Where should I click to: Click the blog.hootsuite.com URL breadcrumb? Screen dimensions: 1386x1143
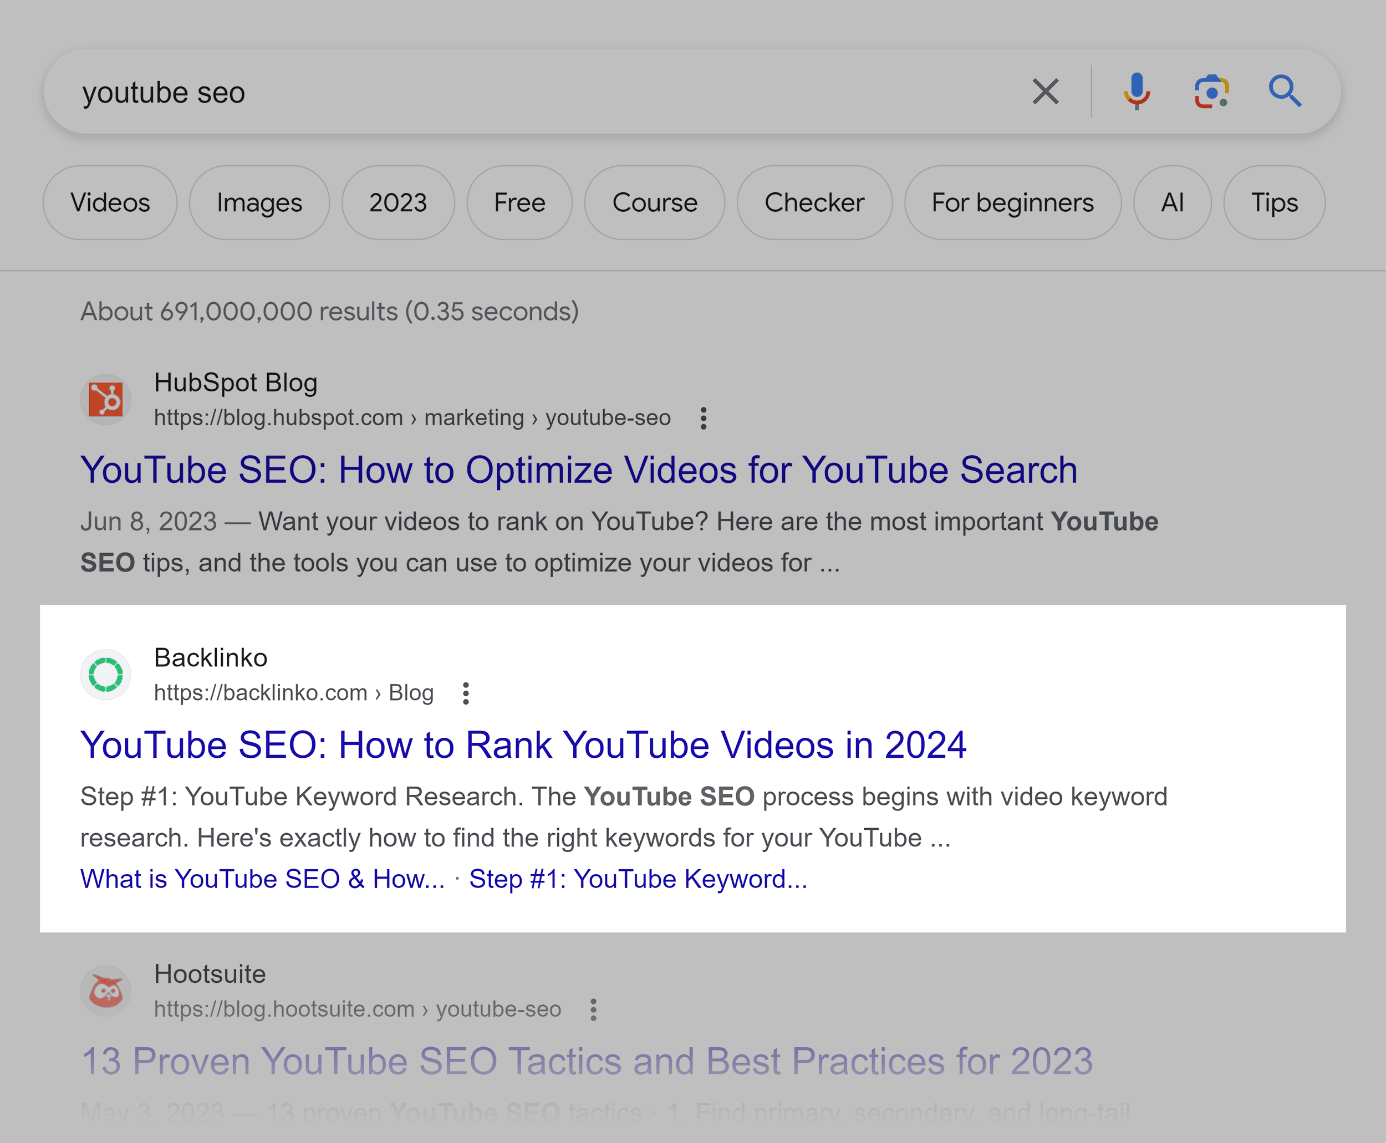[x=358, y=1009]
